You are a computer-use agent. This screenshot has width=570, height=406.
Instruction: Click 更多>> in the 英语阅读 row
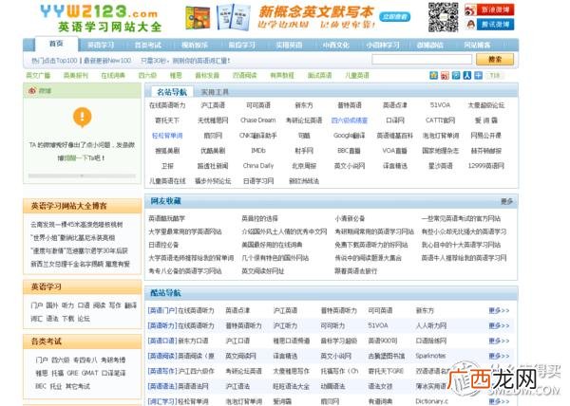(499, 356)
